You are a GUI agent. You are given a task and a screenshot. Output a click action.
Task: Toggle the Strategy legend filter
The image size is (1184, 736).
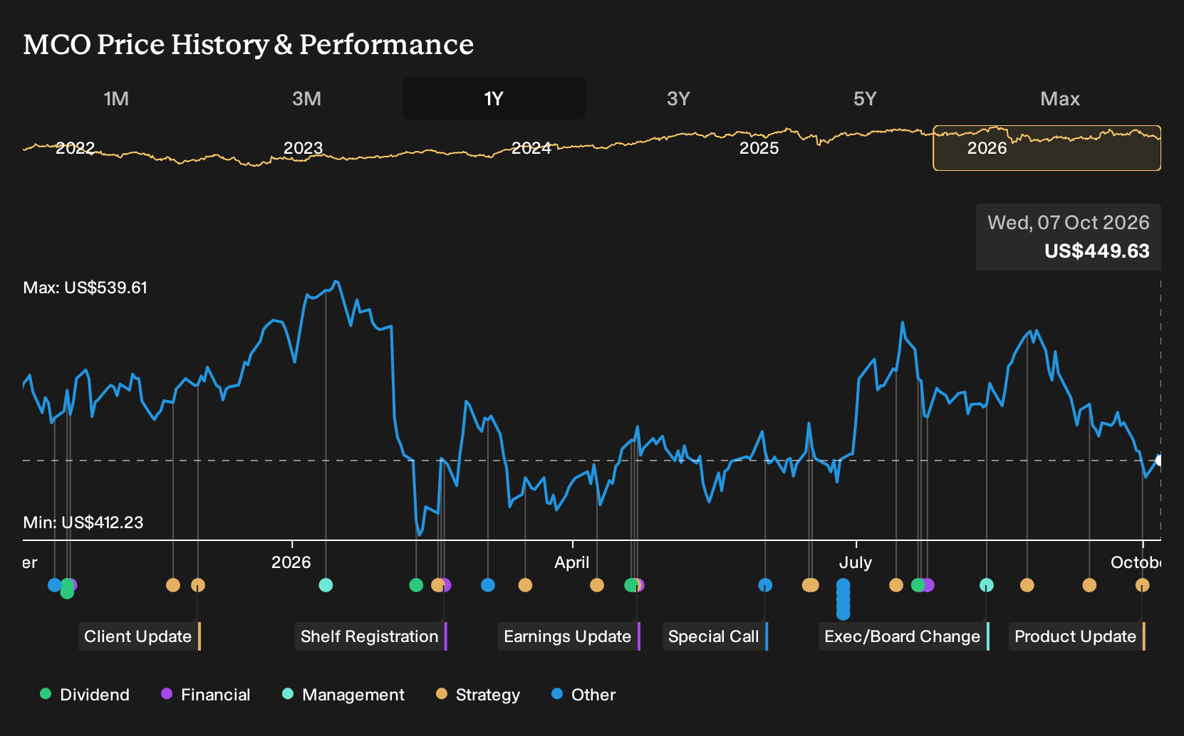(x=478, y=695)
